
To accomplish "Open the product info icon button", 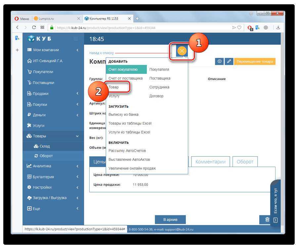I will coord(219,61).
